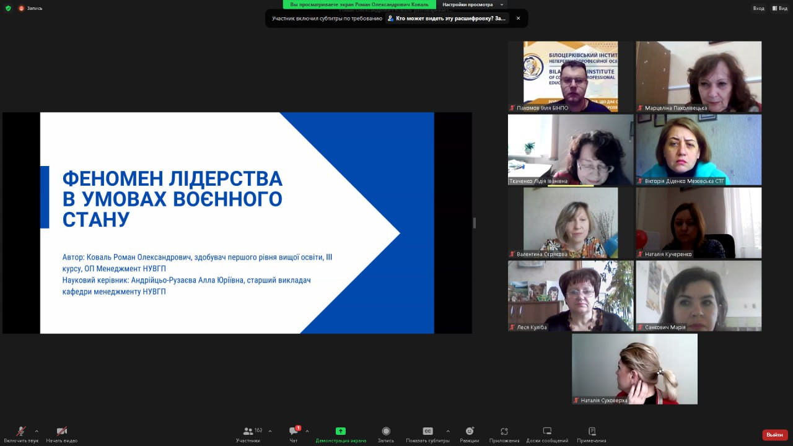Click the green encryption shield icon
The image size is (793, 446).
pos(8,8)
